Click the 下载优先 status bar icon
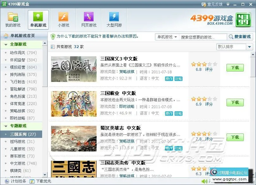256x185 pixels. 32,181
